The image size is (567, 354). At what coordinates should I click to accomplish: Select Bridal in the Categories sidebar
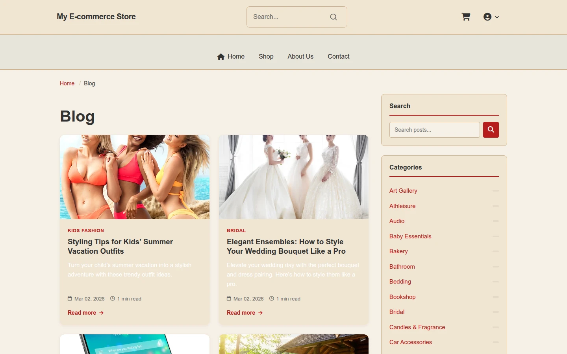point(397,312)
